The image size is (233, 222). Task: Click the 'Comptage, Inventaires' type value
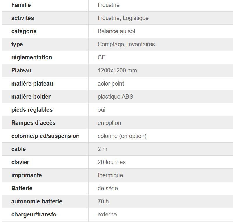[x=126, y=44]
